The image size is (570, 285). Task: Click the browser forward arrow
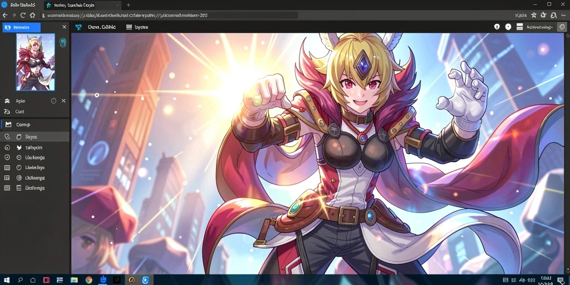point(14,15)
